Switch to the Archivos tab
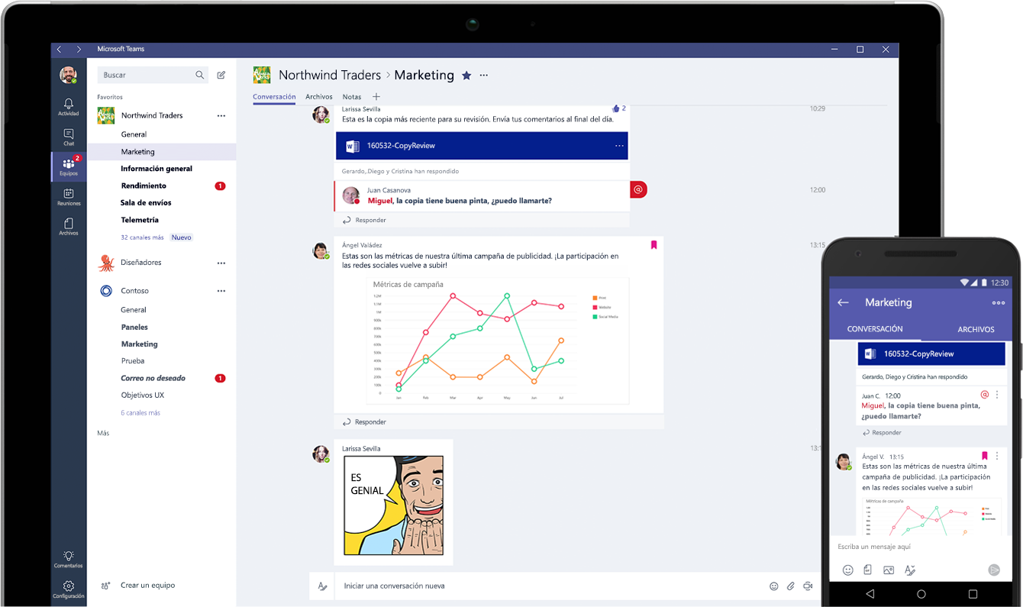This screenshot has height=607, width=1023. [x=318, y=97]
